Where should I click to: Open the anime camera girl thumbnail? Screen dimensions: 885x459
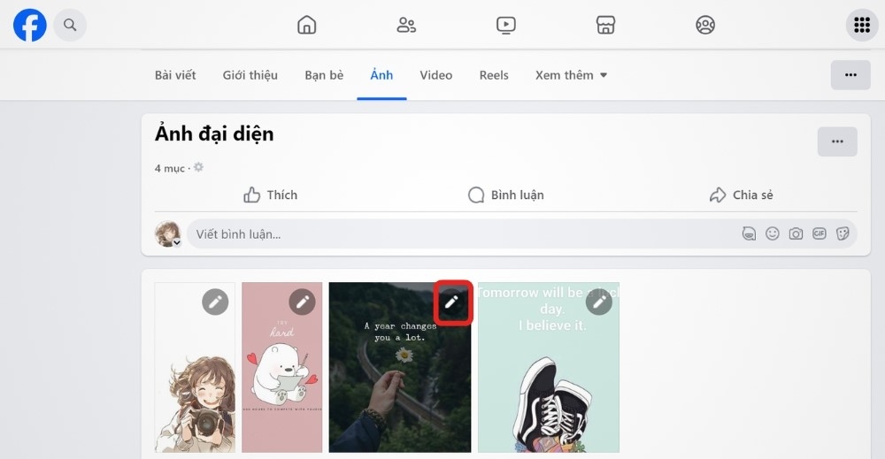point(196,368)
